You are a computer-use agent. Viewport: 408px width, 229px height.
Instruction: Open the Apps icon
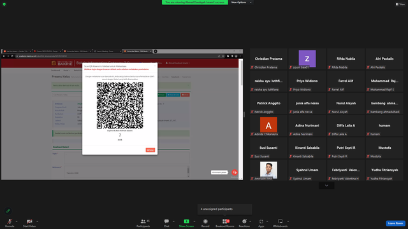click(261, 221)
